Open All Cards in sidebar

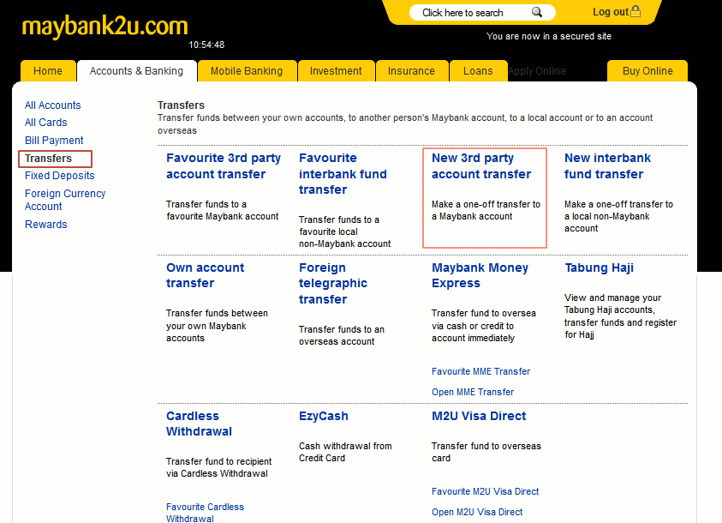point(45,123)
